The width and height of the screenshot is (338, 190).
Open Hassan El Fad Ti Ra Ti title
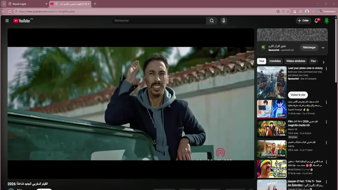tap(304, 183)
